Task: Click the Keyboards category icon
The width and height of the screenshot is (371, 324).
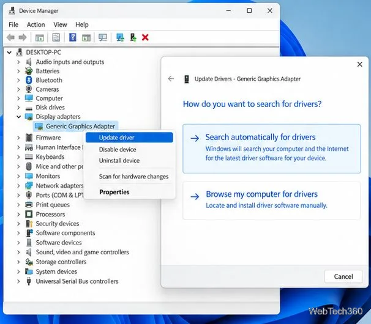Action: pyautogui.click(x=29, y=156)
